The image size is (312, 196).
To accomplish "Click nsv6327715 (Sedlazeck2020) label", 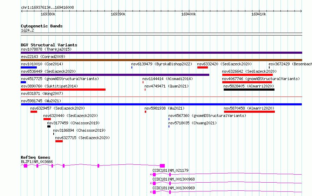I will click(82, 138).
